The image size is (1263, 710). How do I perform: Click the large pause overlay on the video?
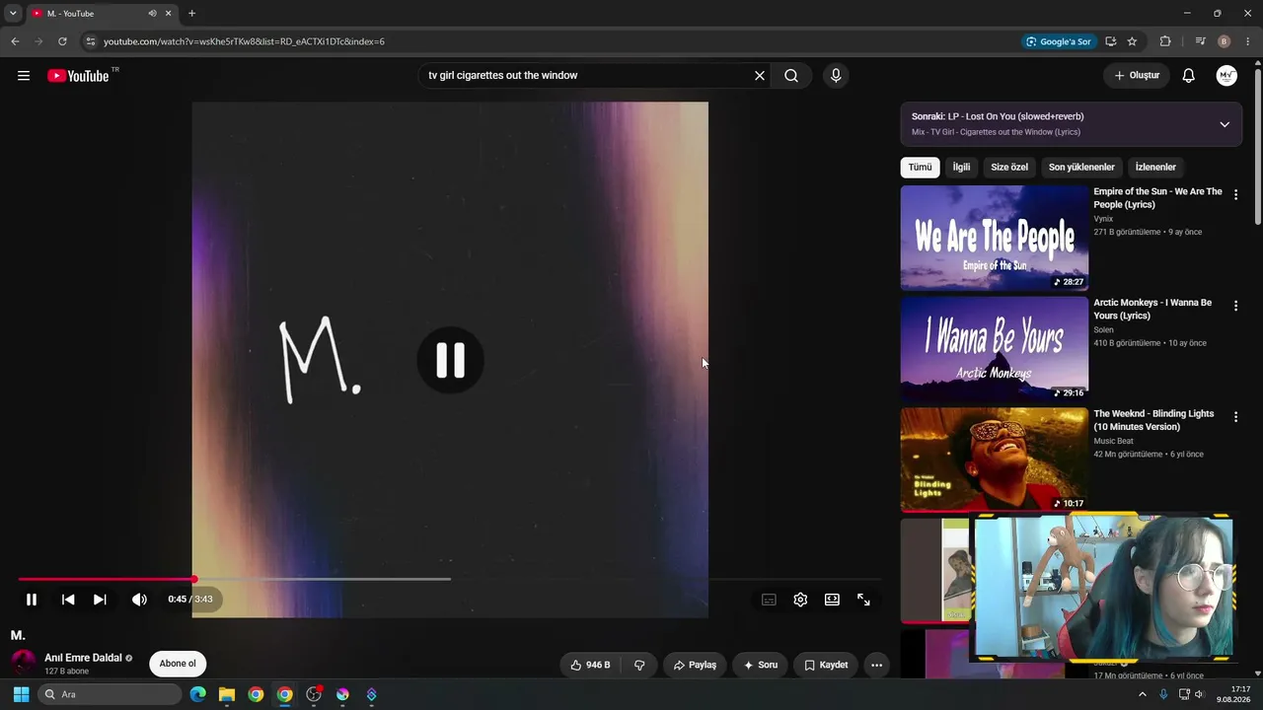point(450,361)
